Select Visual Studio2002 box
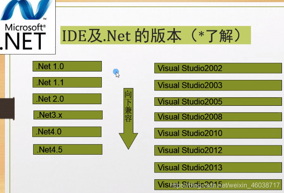 point(218,68)
